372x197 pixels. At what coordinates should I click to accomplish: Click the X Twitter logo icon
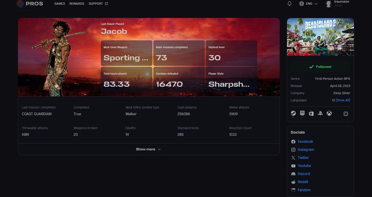pos(293,158)
